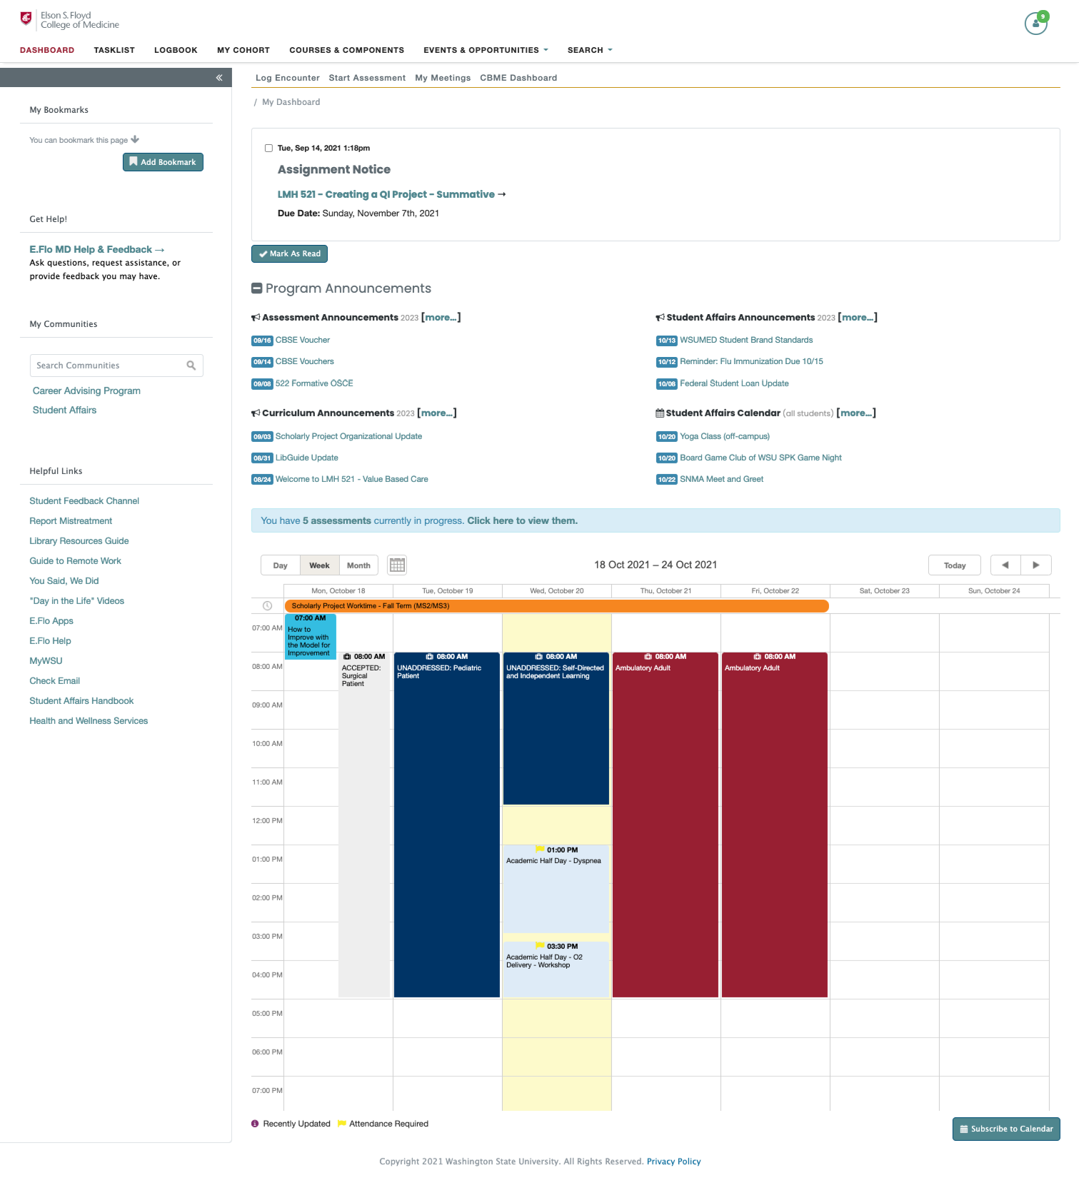Switch calendar to Week view
Image resolution: width=1079 pixels, height=1178 pixels.
(319, 565)
